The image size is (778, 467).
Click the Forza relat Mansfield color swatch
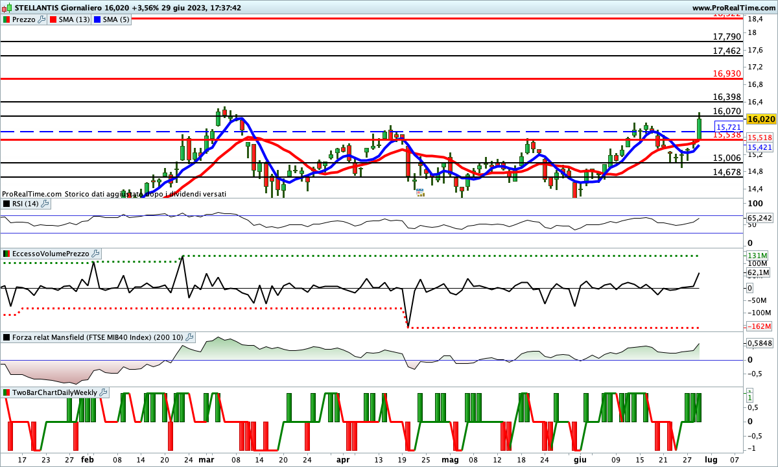(x=6, y=337)
